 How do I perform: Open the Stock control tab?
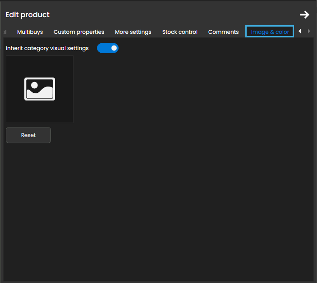coord(180,32)
